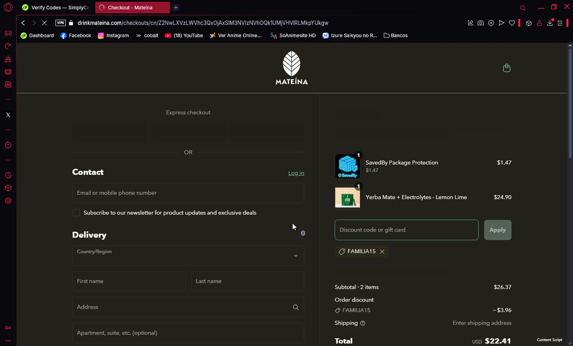Click the browser forward arrow

(x=34, y=23)
